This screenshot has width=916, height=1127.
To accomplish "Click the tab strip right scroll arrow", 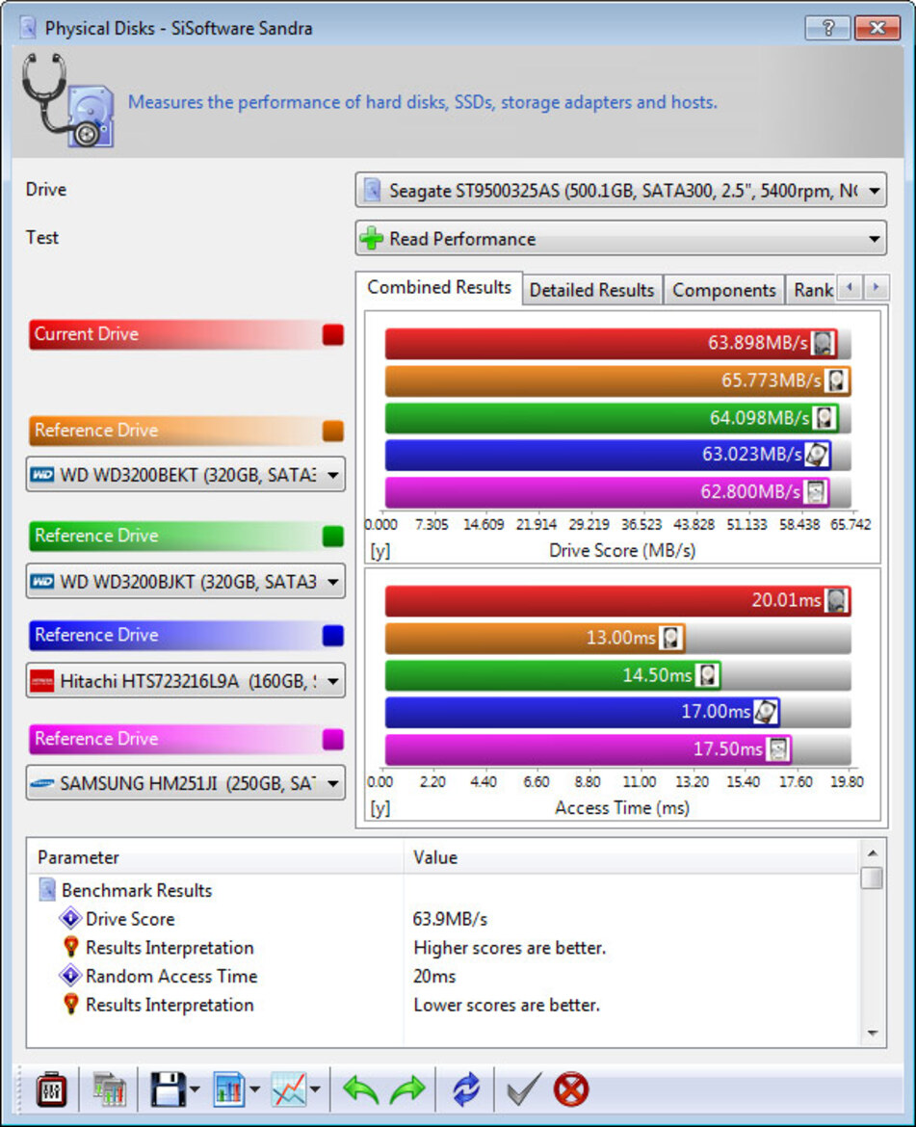I will (877, 287).
